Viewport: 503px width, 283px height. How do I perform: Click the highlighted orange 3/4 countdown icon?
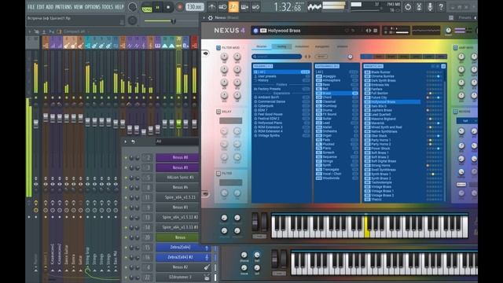[233, 7]
